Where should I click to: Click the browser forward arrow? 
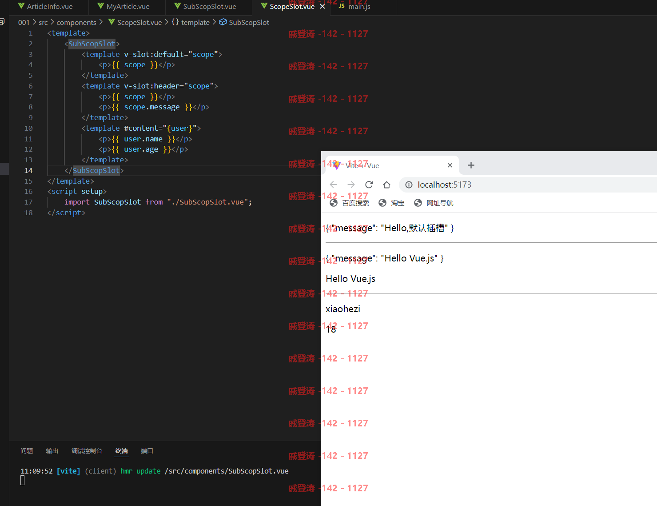(351, 185)
